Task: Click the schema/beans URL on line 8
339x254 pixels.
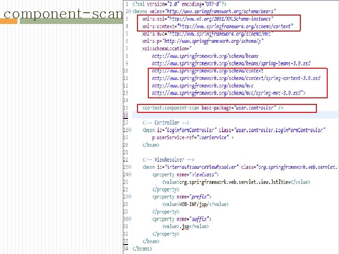Action: point(205,56)
